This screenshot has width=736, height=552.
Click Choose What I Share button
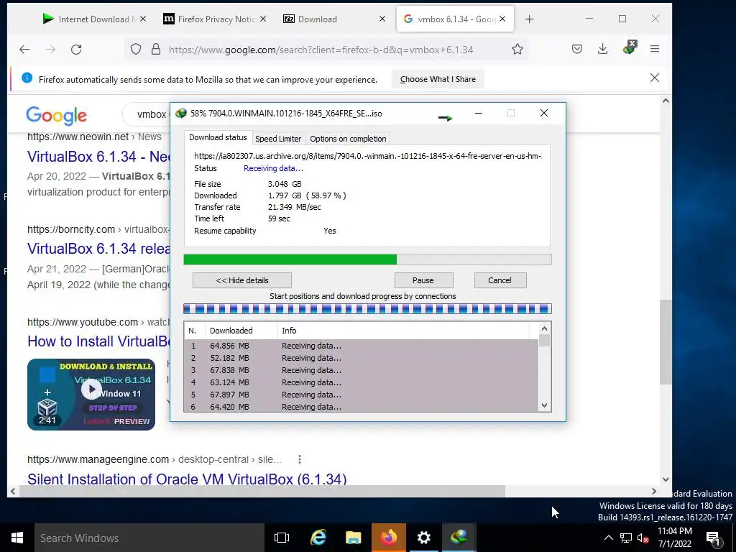point(438,79)
